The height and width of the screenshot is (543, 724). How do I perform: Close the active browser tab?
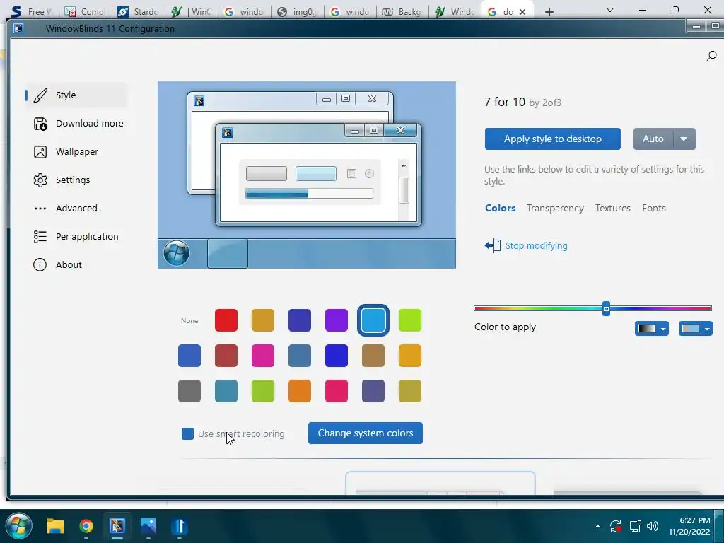[522, 12]
